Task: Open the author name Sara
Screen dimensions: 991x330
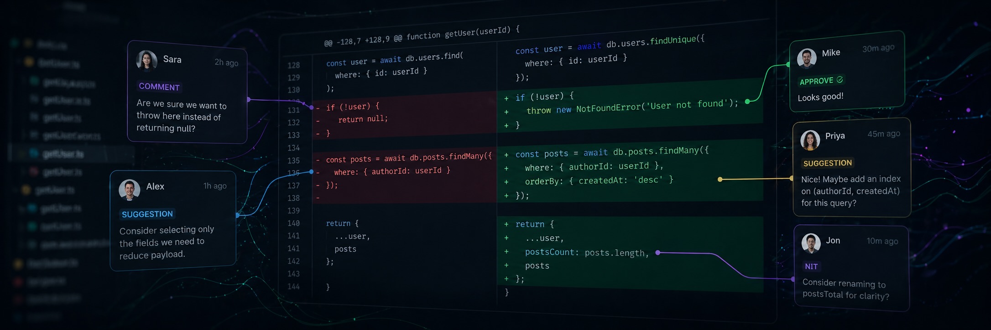Action: (x=172, y=59)
